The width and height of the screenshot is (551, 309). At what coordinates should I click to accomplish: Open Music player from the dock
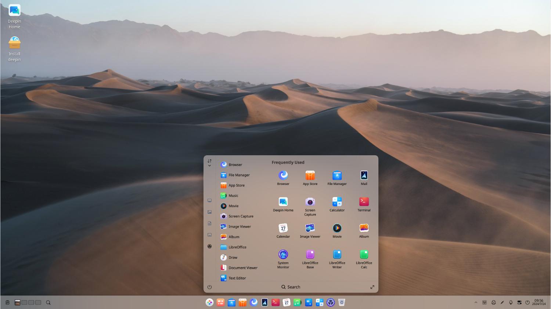(298, 302)
